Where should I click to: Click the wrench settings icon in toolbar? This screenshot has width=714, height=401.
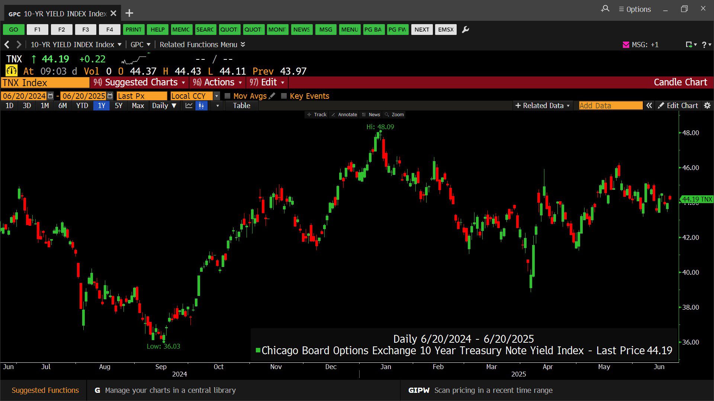[x=465, y=30]
